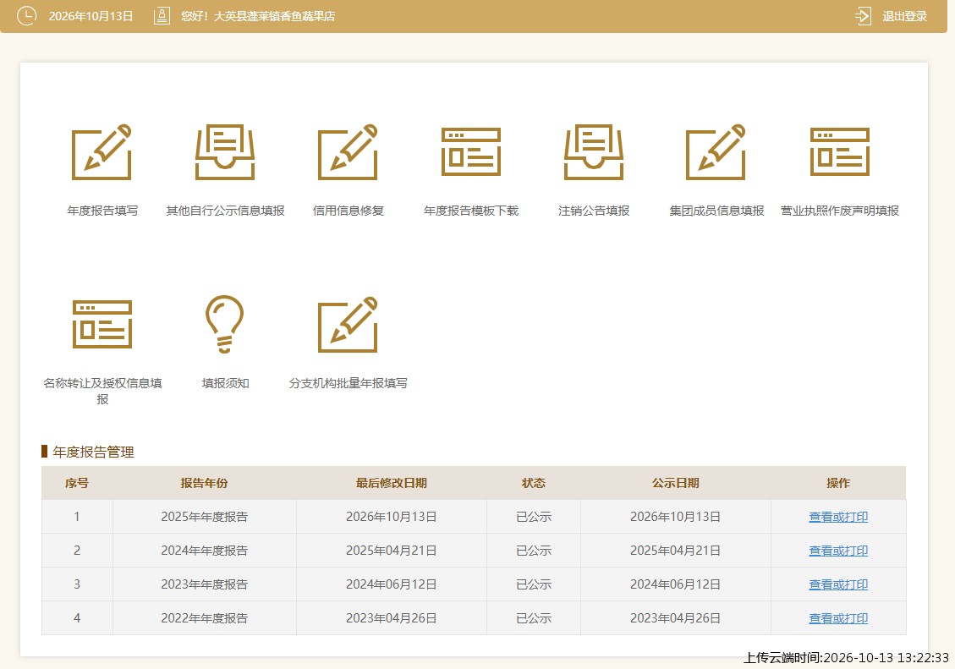Click the logout arrow icon
Screen dimensions: 955x669
pyautogui.click(x=863, y=16)
